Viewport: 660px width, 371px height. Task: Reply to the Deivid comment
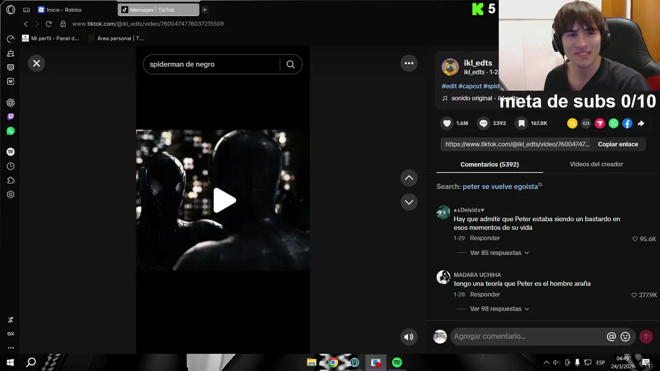pos(485,238)
